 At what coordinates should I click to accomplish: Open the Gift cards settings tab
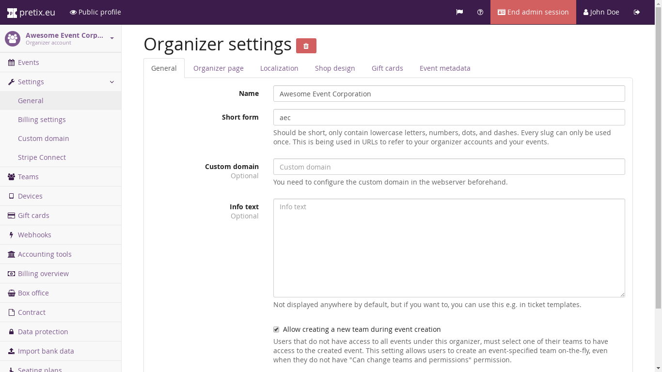(x=387, y=68)
